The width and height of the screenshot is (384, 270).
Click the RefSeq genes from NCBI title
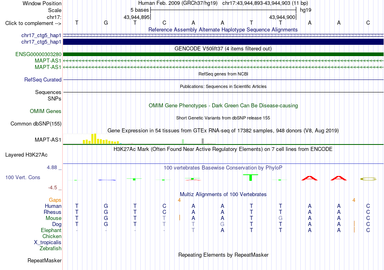[223, 74]
